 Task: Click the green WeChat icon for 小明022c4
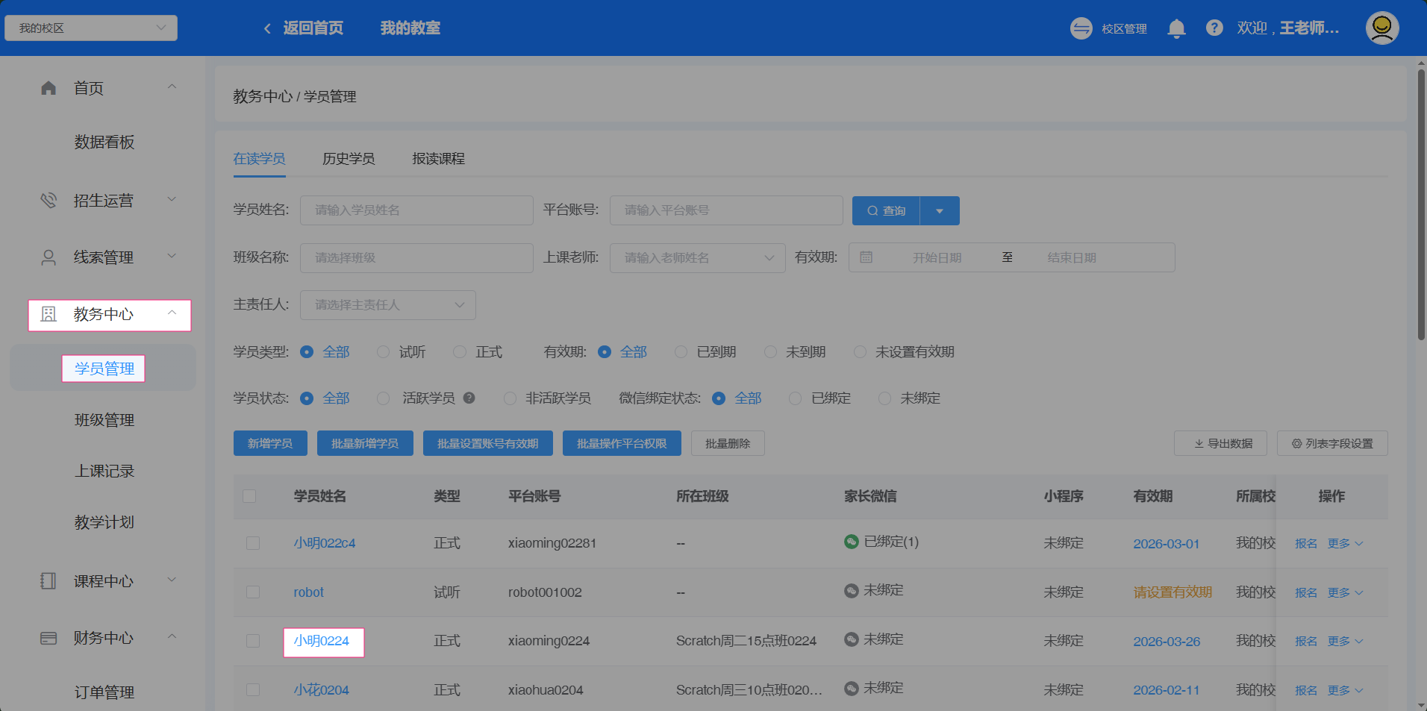(x=851, y=542)
